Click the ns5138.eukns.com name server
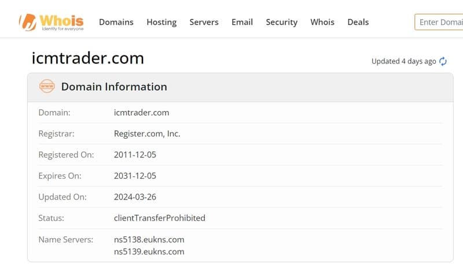Image resolution: width=463 pixels, height=270 pixels. tap(149, 239)
